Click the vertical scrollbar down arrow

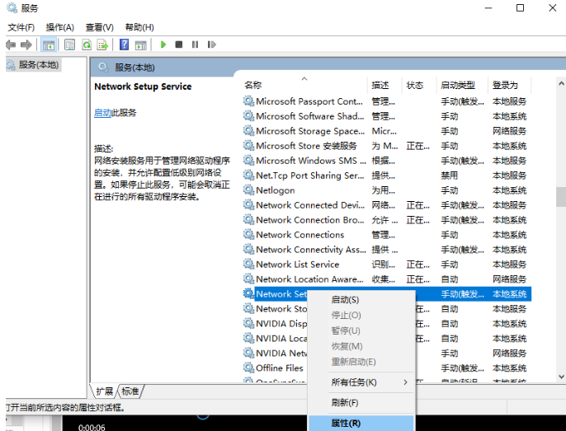[x=561, y=377]
